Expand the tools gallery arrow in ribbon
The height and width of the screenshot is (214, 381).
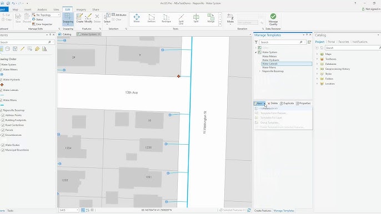pyautogui.click(x=220, y=24)
